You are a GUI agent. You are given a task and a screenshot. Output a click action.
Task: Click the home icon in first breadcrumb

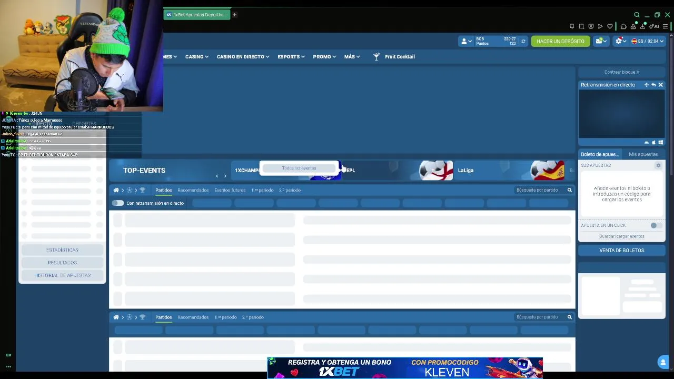116,190
